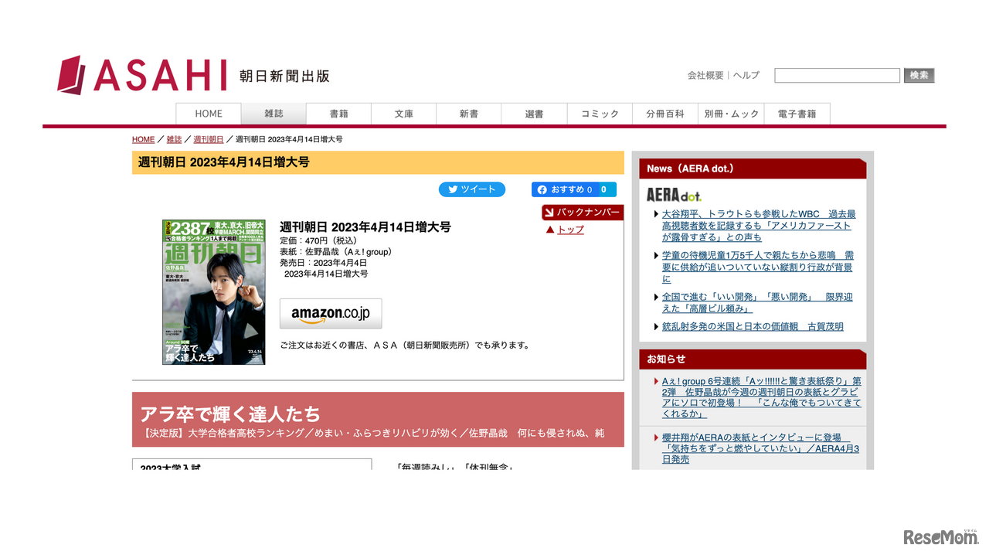Click the 週刊朝日 2023年4月14日増大号 heading text
This screenshot has width=989, height=555.
[x=223, y=162]
